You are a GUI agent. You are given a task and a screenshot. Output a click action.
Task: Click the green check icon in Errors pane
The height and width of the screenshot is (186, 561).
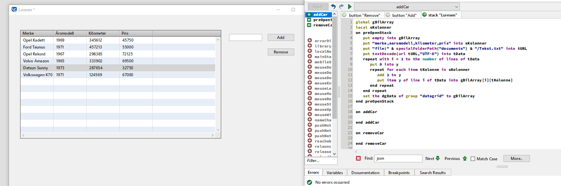pos(309,182)
